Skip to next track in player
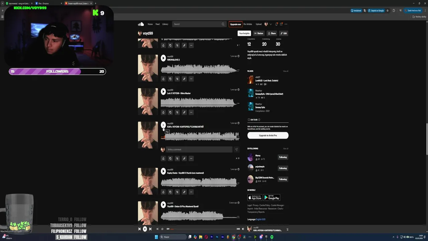This screenshot has height=241, width=428. [x=150, y=229]
